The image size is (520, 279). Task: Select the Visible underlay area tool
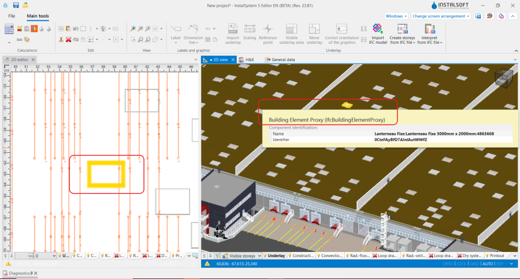tap(292, 34)
